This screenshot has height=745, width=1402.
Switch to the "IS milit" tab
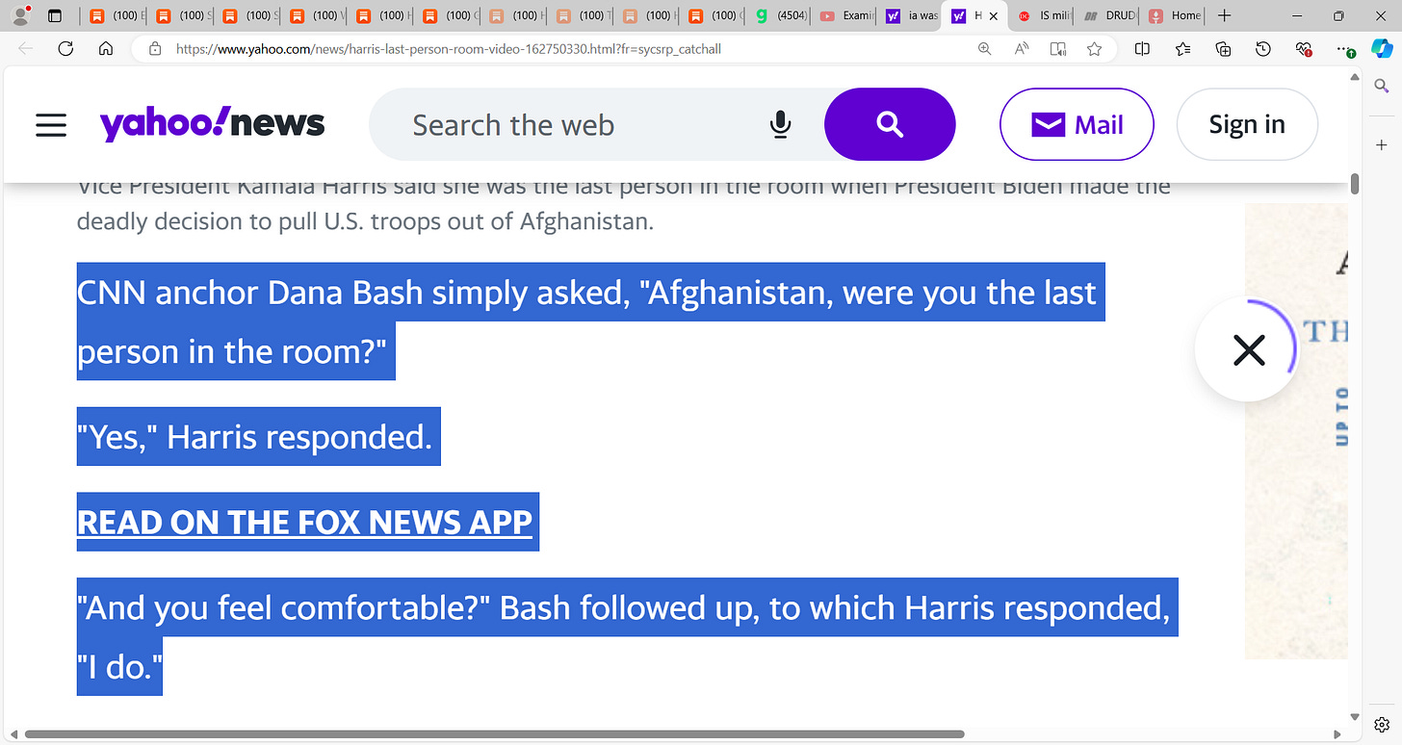[x=1046, y=15]
